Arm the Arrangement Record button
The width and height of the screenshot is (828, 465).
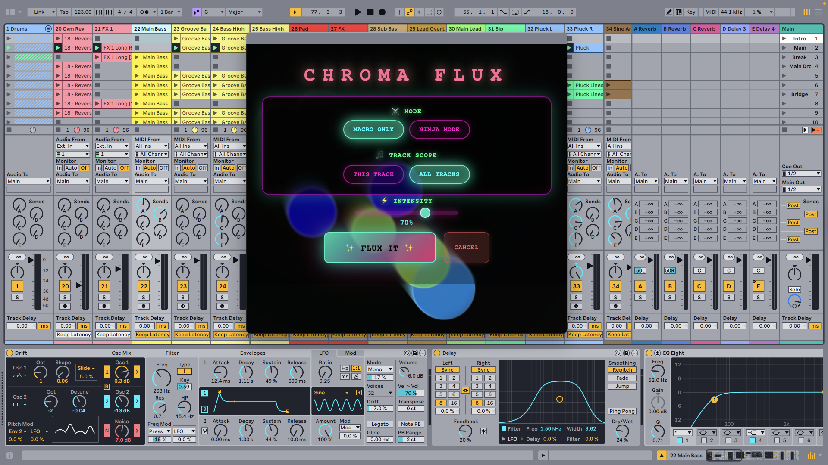[382, 12]
